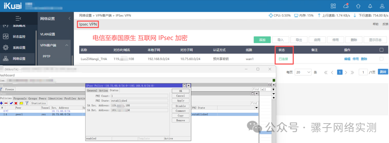This screenshot has width=389, height=143.
Task: Click 编辑 link for LuoZiWangL_THA
Action: [x=347, y=59]
